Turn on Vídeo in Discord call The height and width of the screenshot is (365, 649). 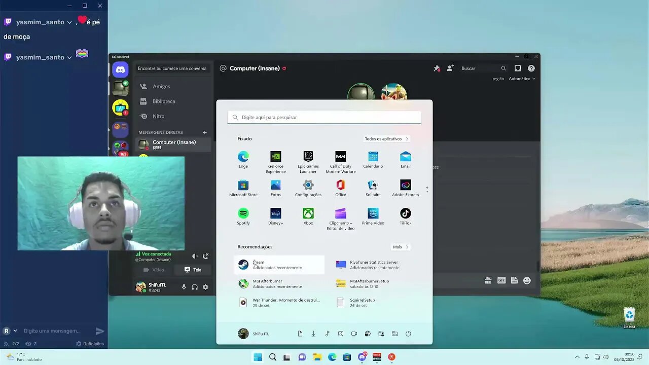pyautogui.click(x=154, y=270)
